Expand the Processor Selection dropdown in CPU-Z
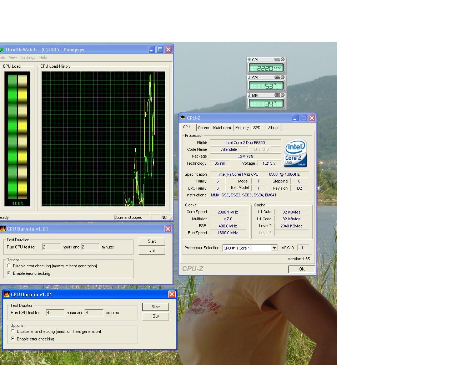 274,248
